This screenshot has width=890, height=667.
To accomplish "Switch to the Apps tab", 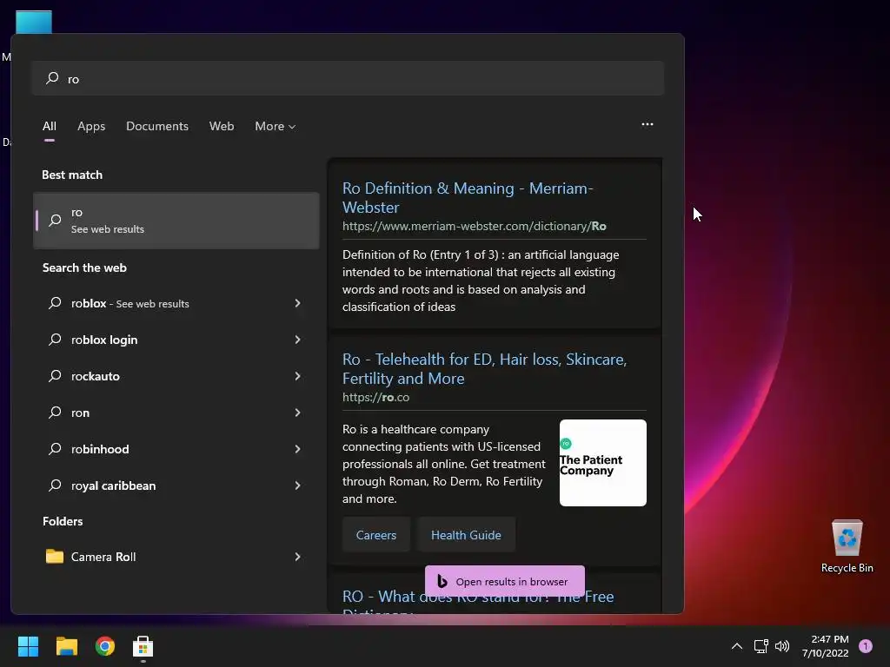I will click(91, 126).
